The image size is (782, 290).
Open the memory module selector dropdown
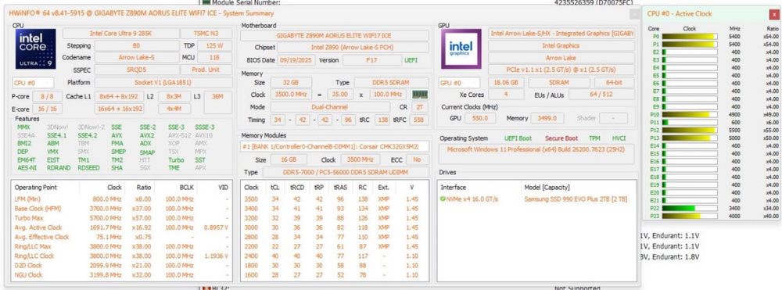point(335,147)
